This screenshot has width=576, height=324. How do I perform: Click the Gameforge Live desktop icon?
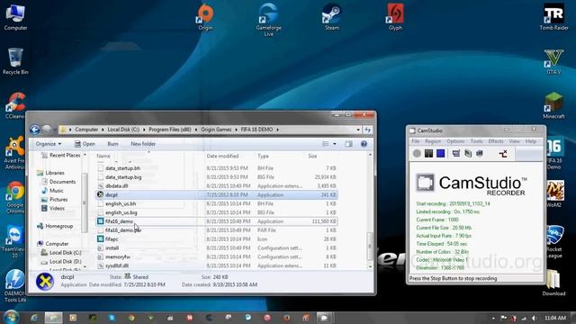tap(268, 20)
